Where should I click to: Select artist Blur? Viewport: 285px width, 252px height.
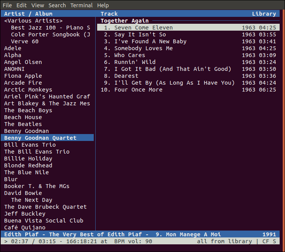[11, 179]
